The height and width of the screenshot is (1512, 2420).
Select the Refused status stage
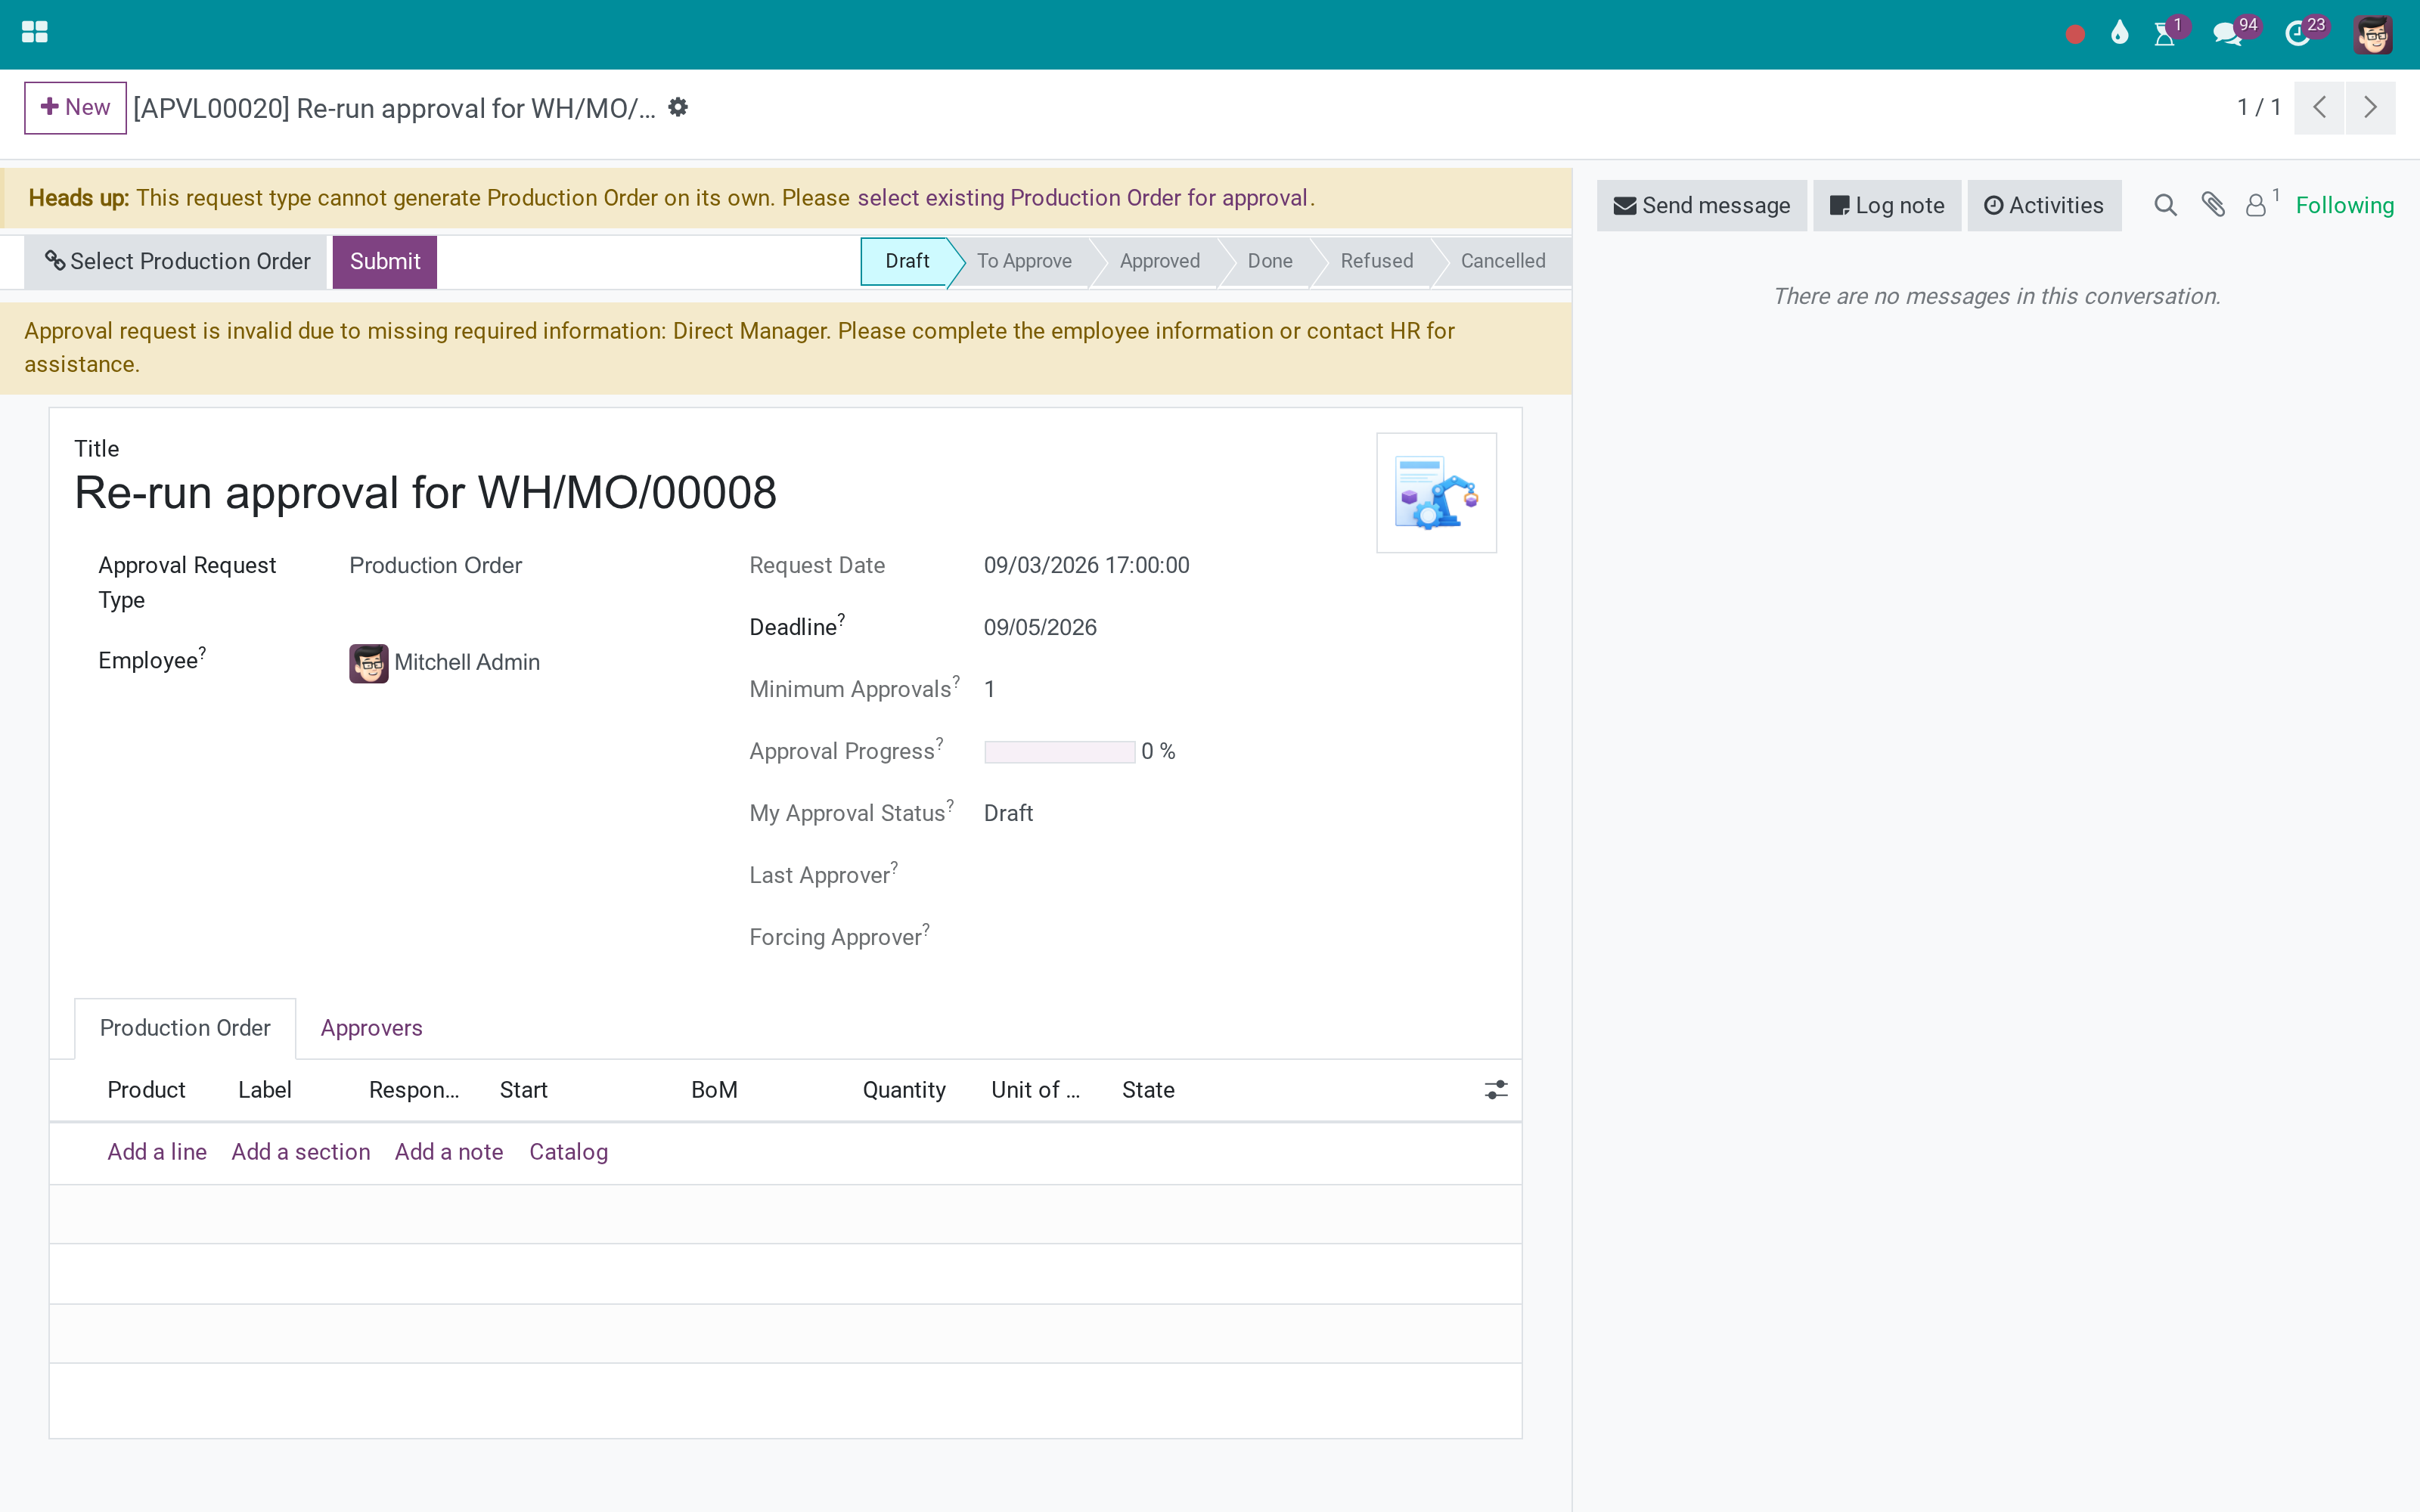(x=1376, y=261)
